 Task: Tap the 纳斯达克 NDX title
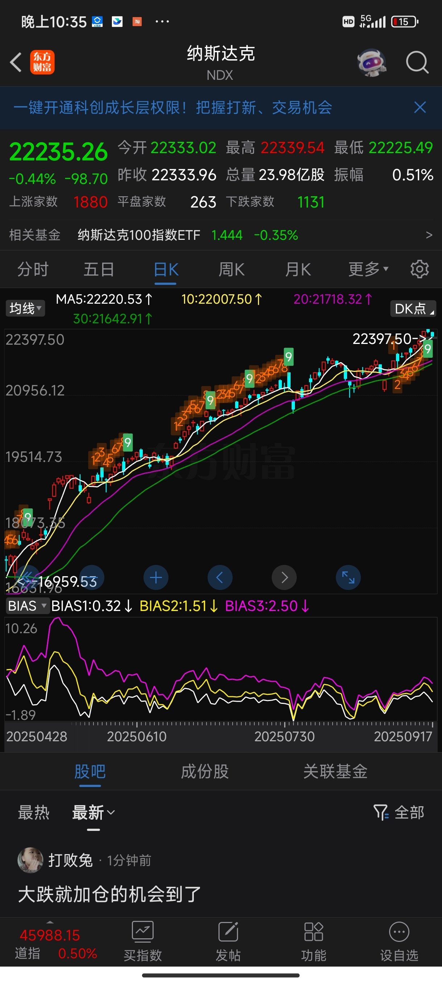(x=220, y=62)
